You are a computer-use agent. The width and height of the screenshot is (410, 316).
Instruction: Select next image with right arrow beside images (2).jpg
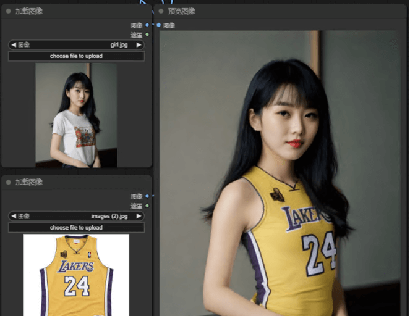click(139, 216)
